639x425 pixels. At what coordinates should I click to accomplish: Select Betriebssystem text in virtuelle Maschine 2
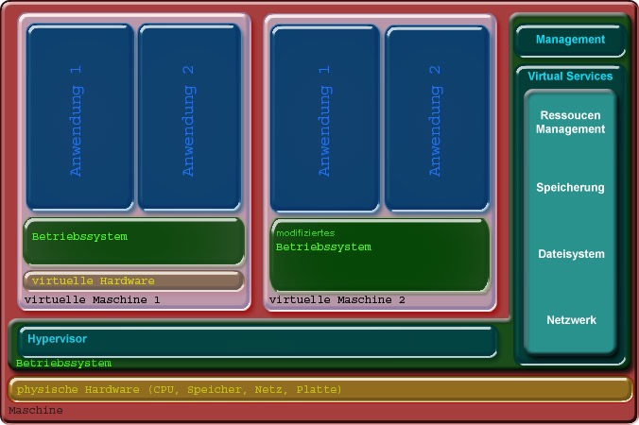tap(323, 247)
